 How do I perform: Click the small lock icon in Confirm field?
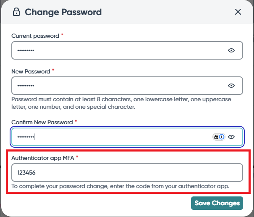[x=216, y=137]
